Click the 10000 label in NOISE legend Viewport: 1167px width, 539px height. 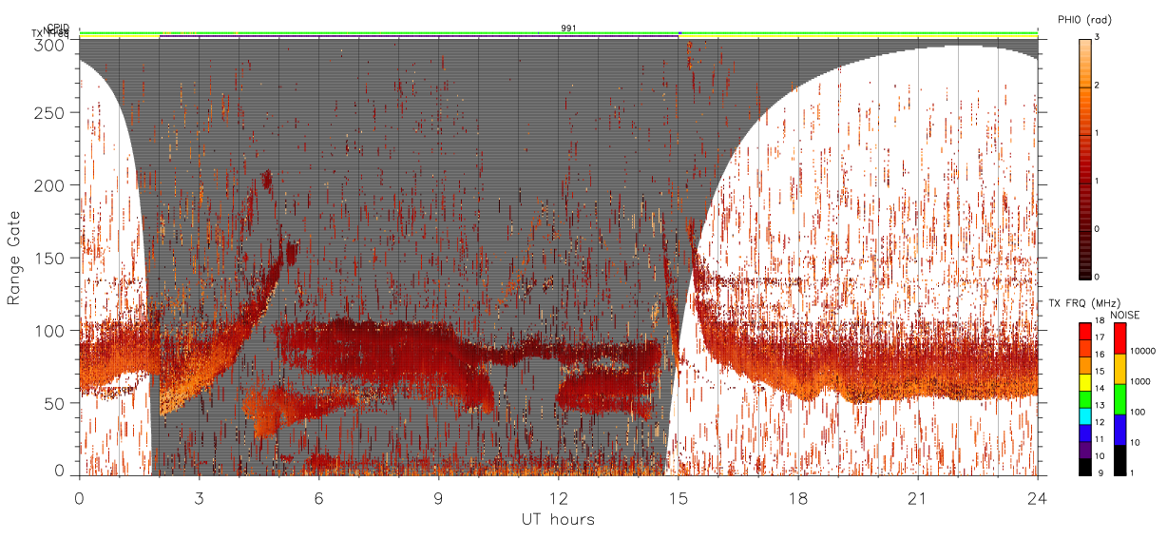point(1144,352)
